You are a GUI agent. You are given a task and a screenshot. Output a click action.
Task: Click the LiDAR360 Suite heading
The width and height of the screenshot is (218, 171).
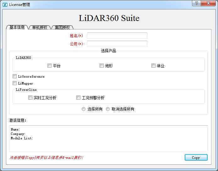109,18
